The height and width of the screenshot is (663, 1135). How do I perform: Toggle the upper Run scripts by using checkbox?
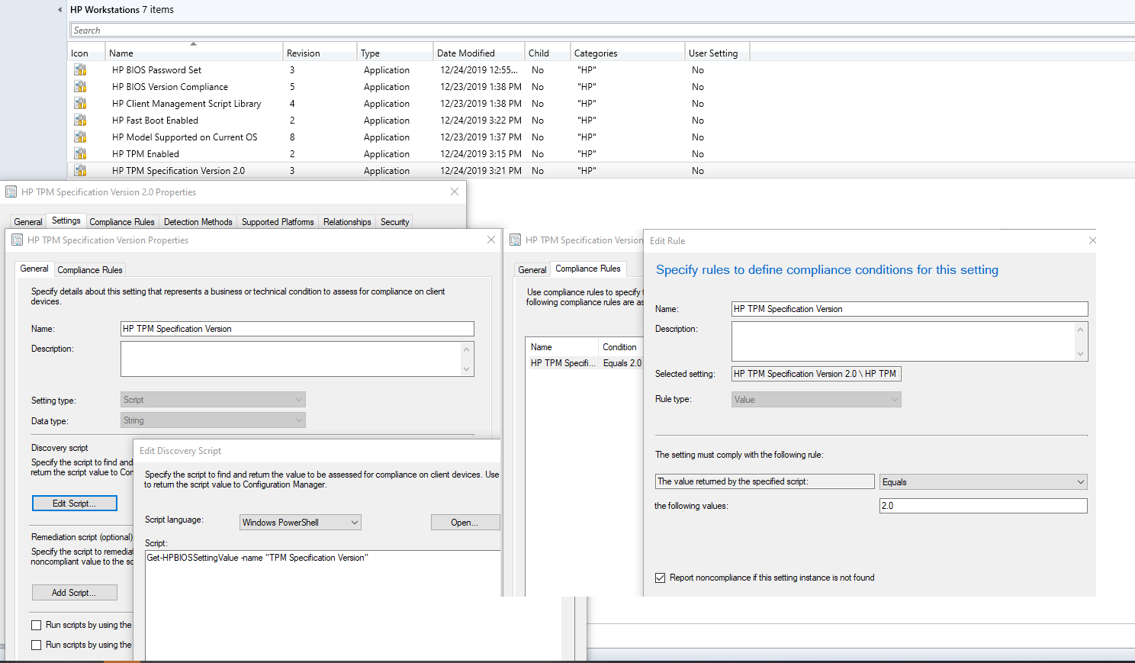pyautogui.click(x=36, y=625)
